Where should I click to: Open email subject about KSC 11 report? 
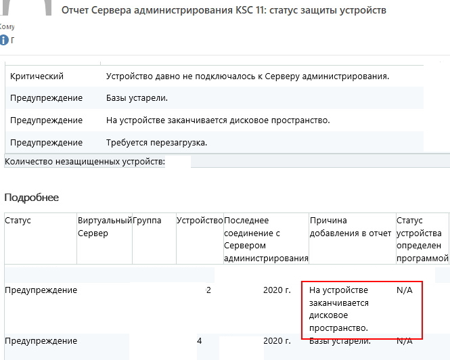(224, 10)
